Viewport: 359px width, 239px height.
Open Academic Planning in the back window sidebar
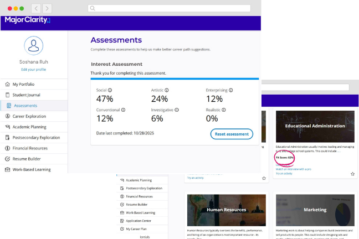click(142, 180)
